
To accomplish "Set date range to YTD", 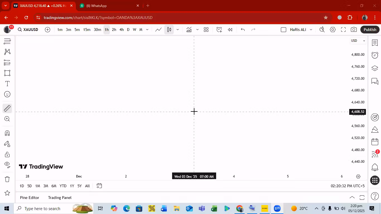I will click(63, 186).
